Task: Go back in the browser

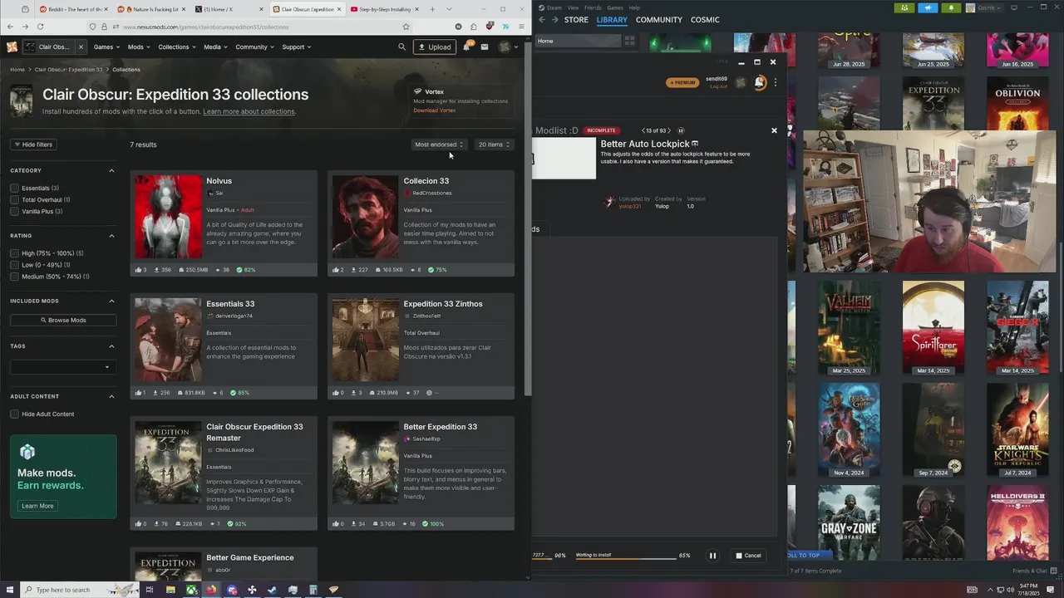Action: point(10,27)
